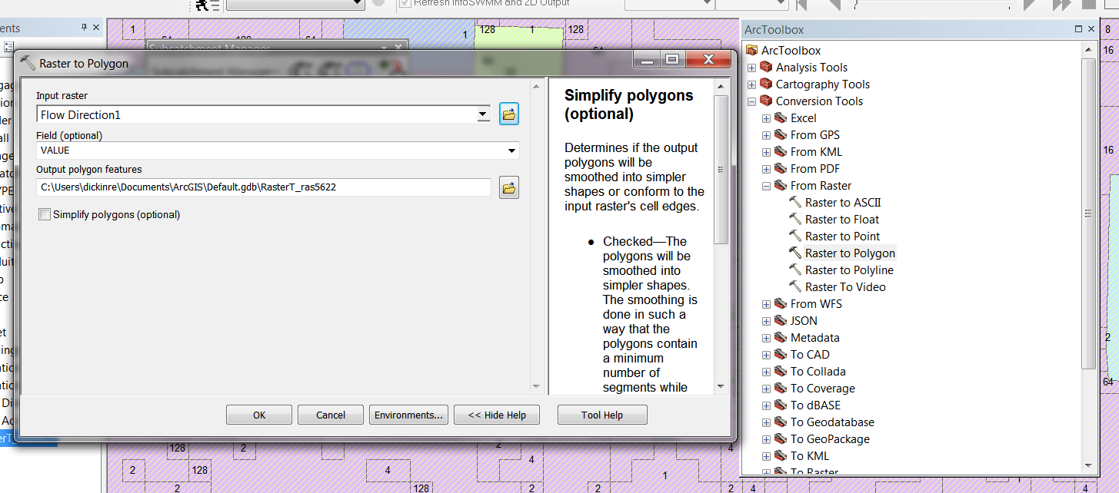Collapse the From Raster toolset
Viewport: 1119px width, 493px height.
[766, 186]
